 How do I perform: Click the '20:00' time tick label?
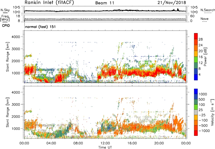pos(159,143)
